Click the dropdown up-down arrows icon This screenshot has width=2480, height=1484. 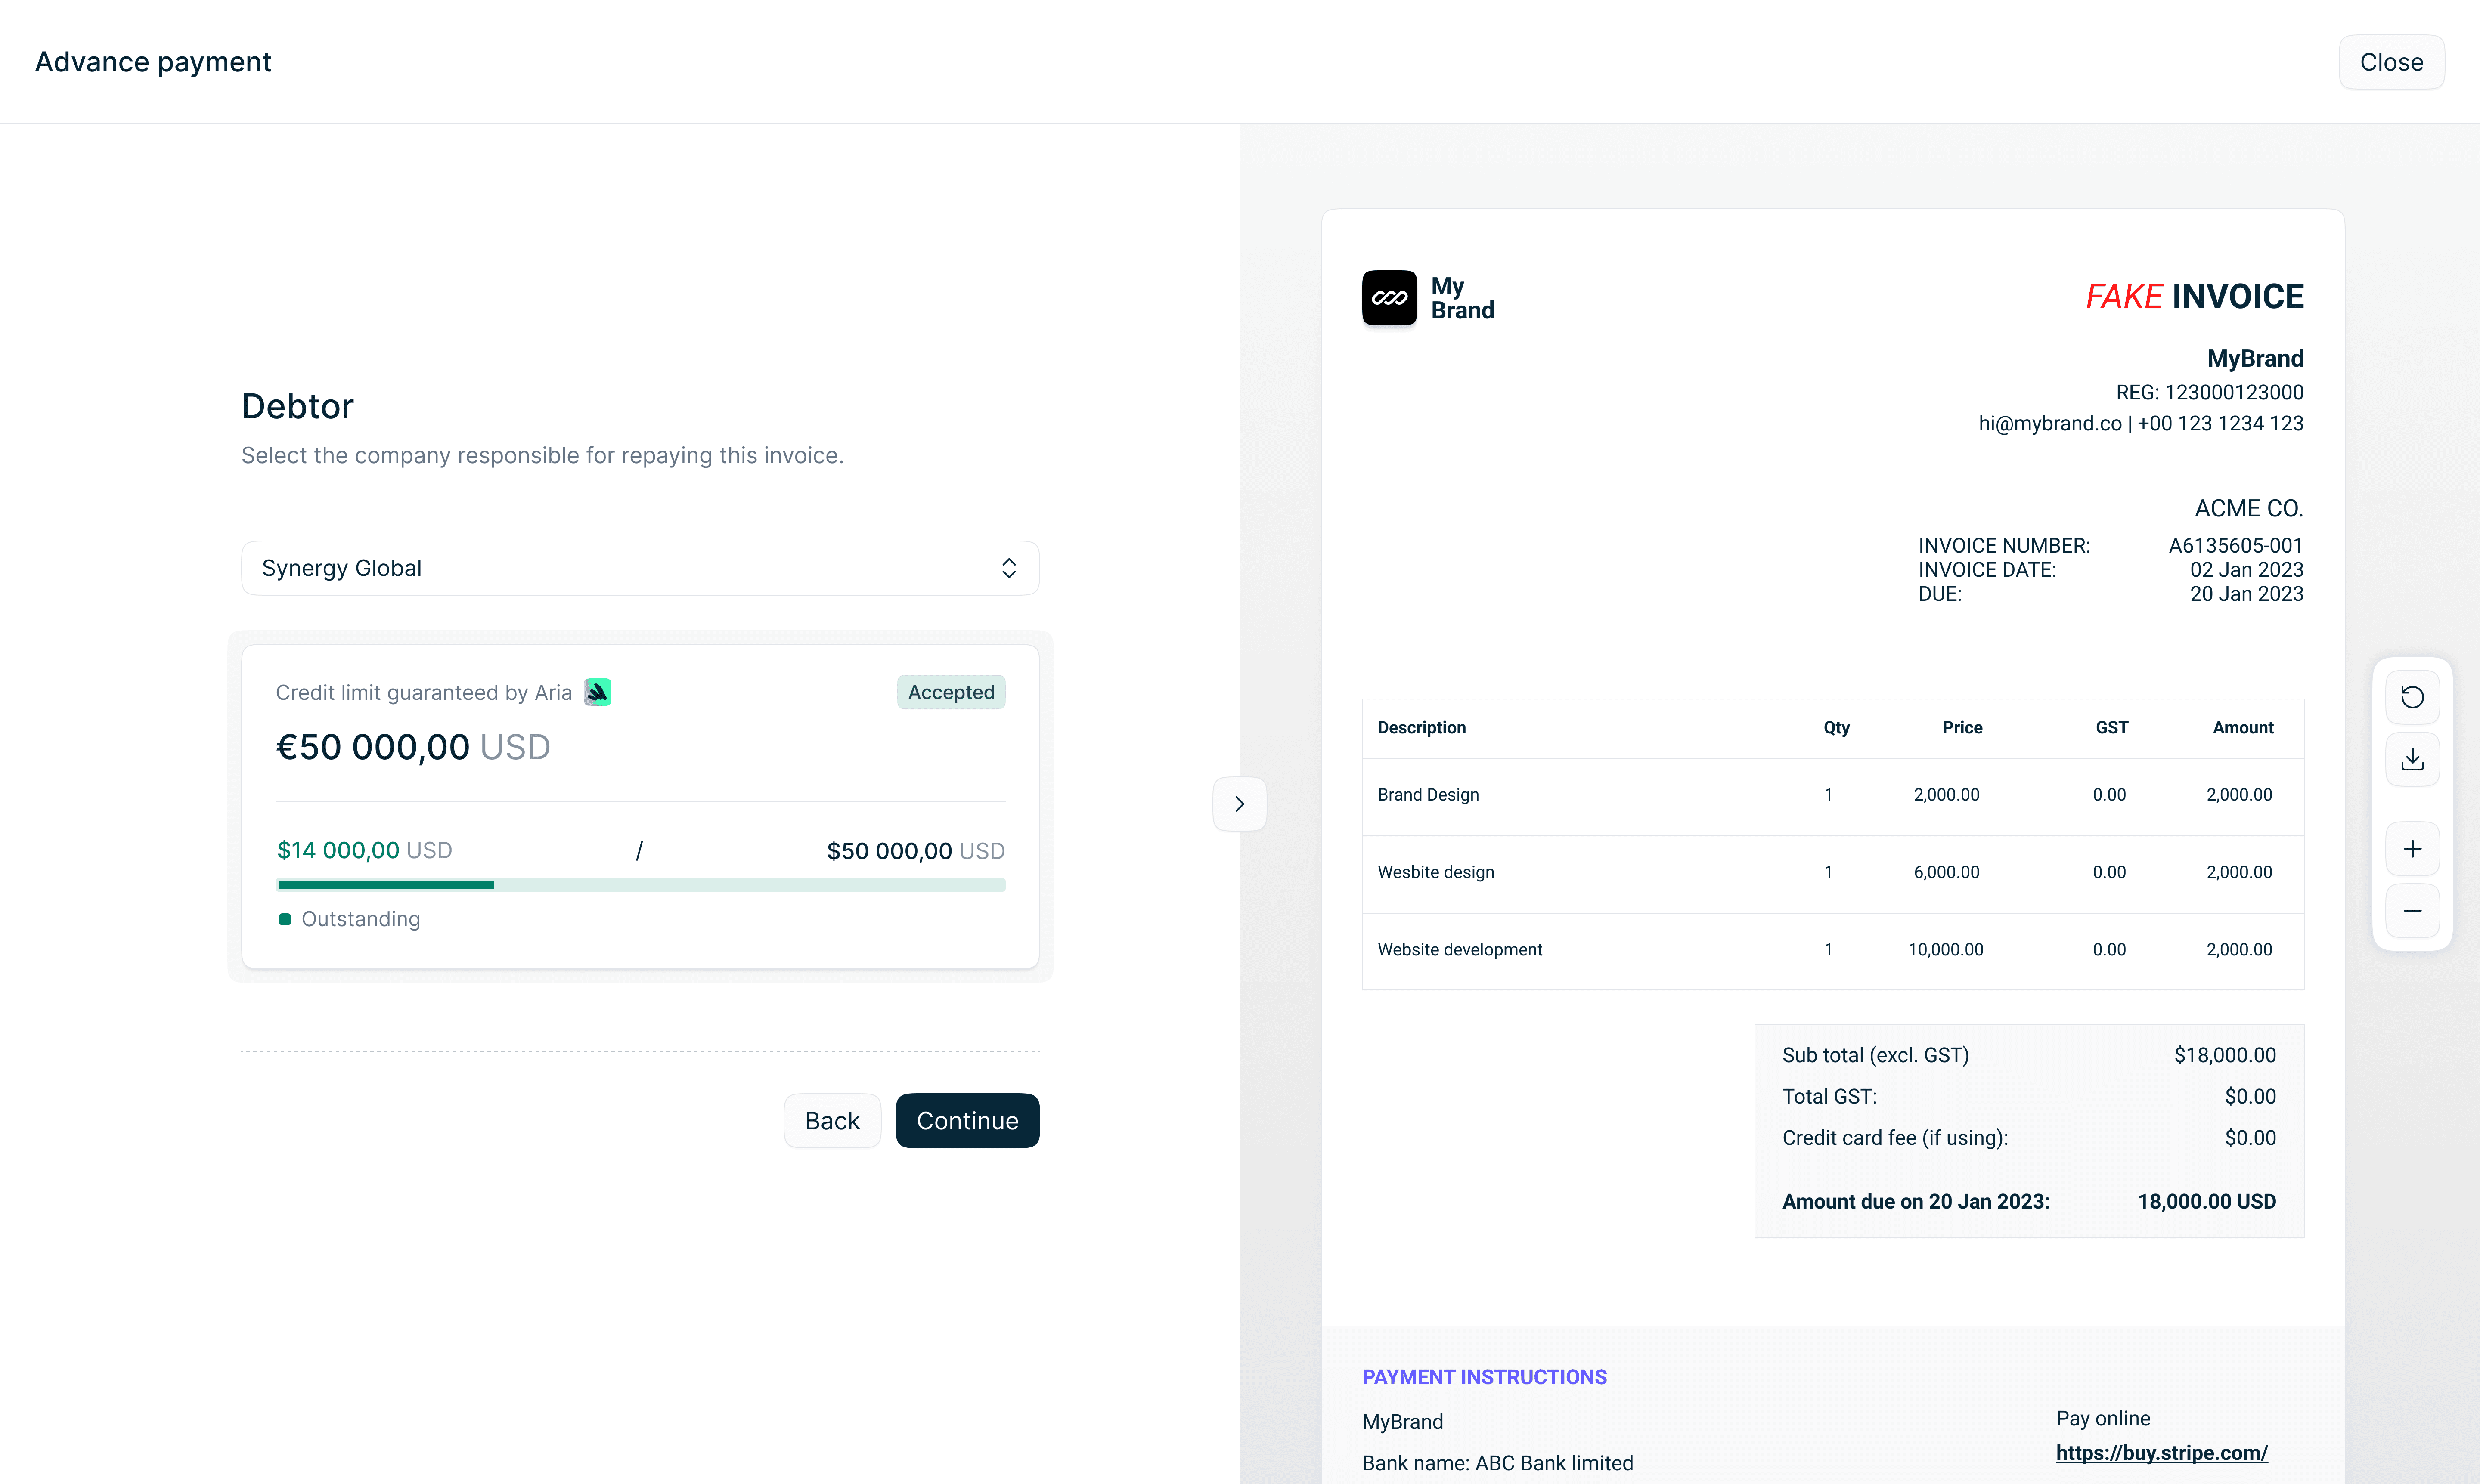(x=1008, y=568)
